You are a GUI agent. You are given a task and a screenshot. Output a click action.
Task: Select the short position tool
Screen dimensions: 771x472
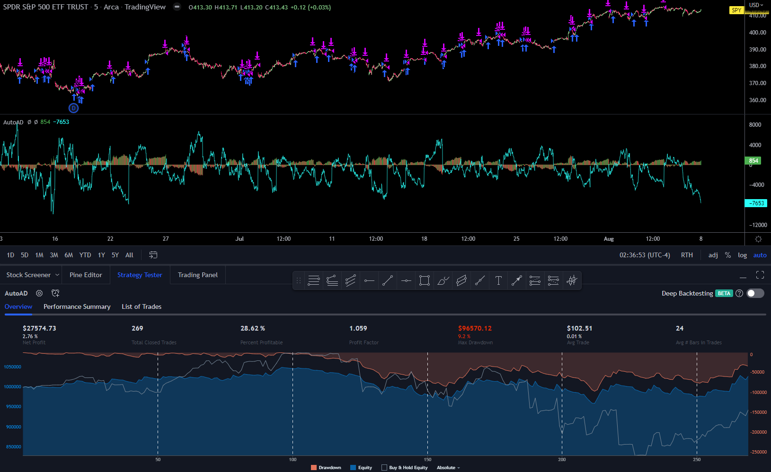pyautogui.click(x=553, y=281)
